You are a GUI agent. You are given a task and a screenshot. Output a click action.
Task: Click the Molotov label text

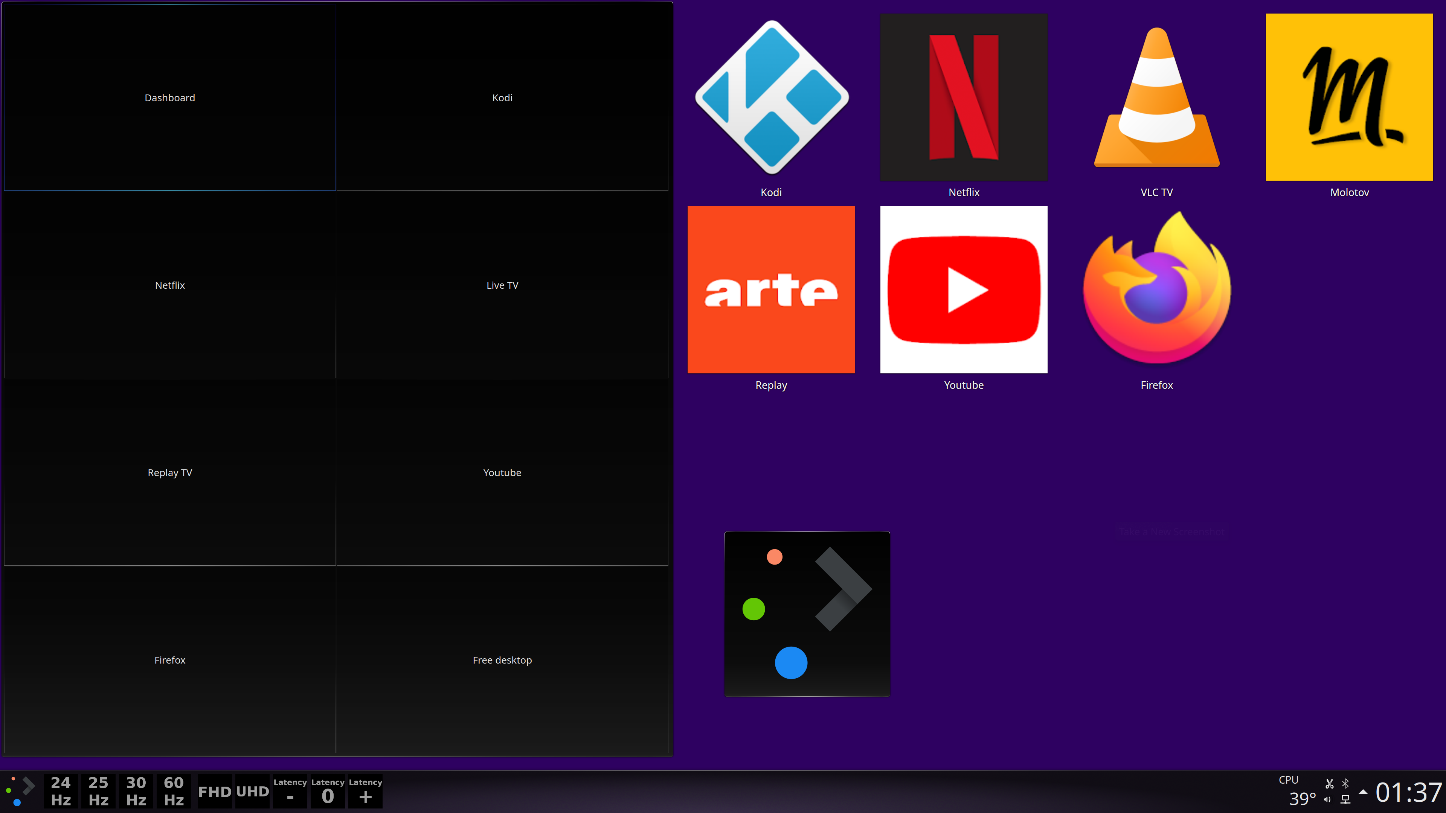tap(1350, 192)
